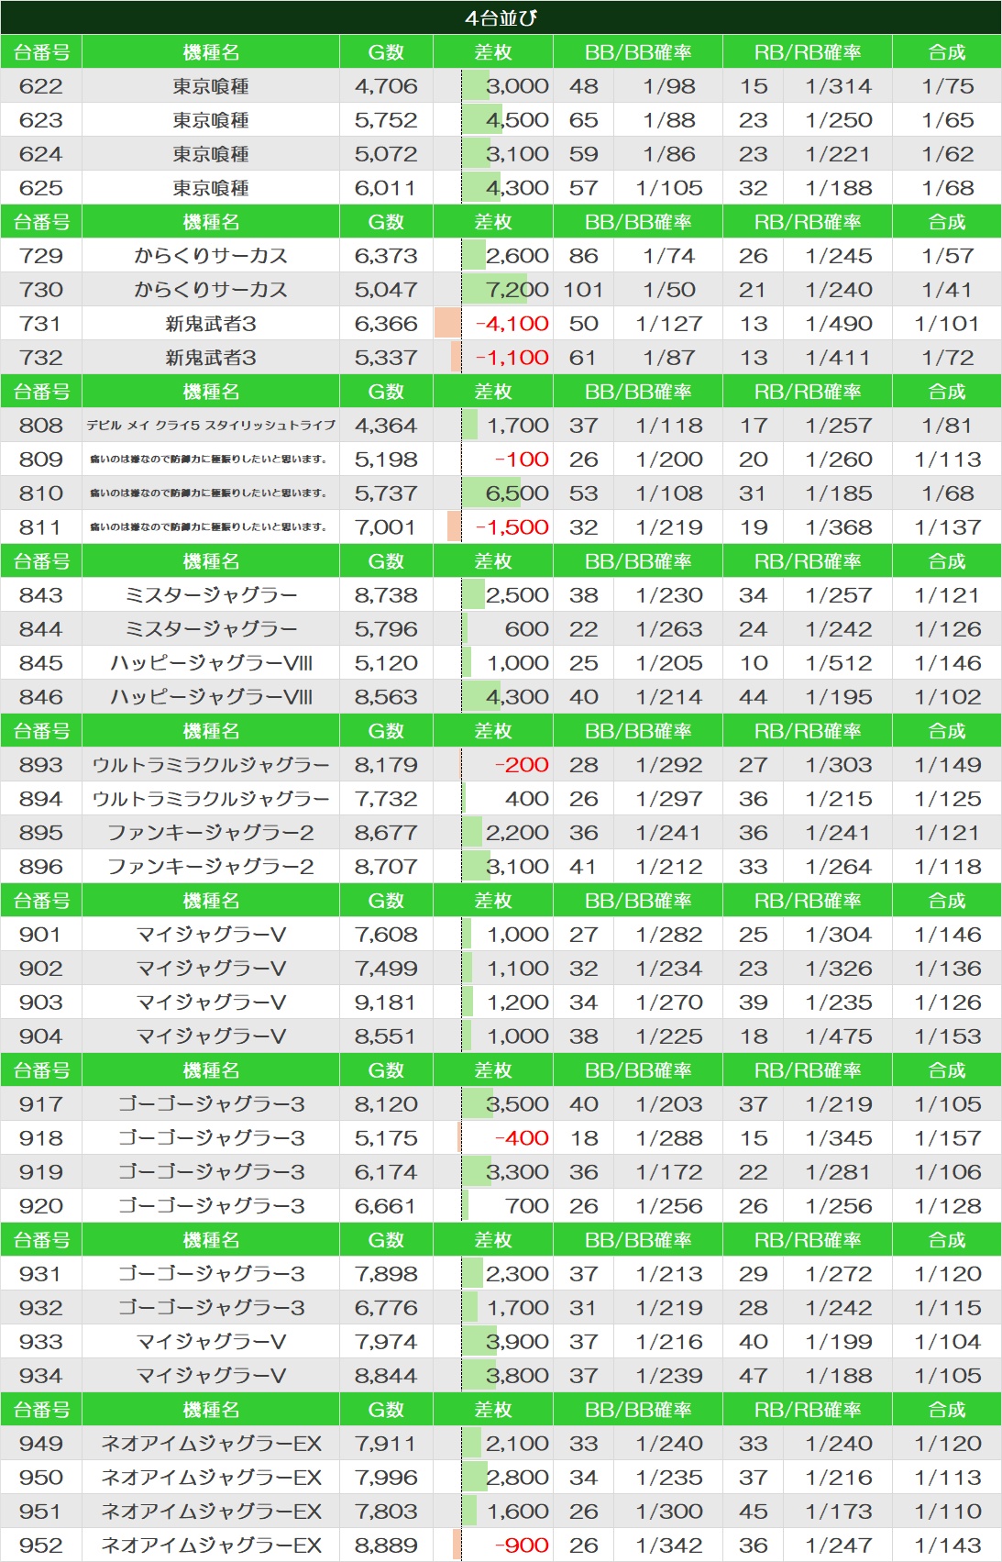
Task: Click デビル メイ クライ5 name in row 808
Action: point(211,426)
